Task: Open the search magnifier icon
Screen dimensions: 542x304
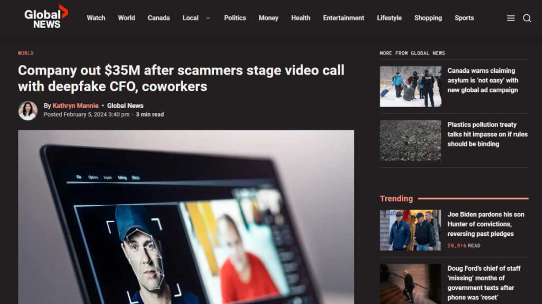Action: click(x=527, y=18)
